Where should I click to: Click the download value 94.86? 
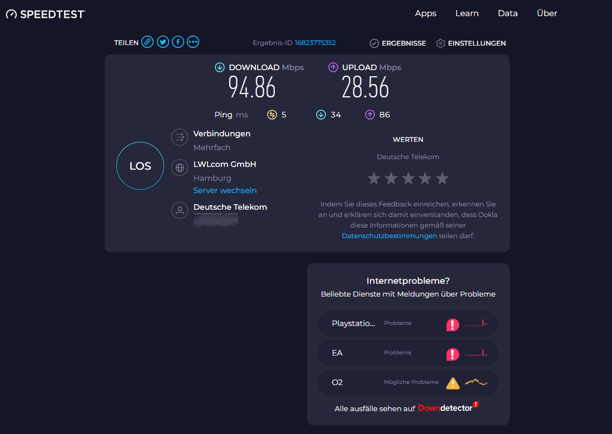pos(251,87)
